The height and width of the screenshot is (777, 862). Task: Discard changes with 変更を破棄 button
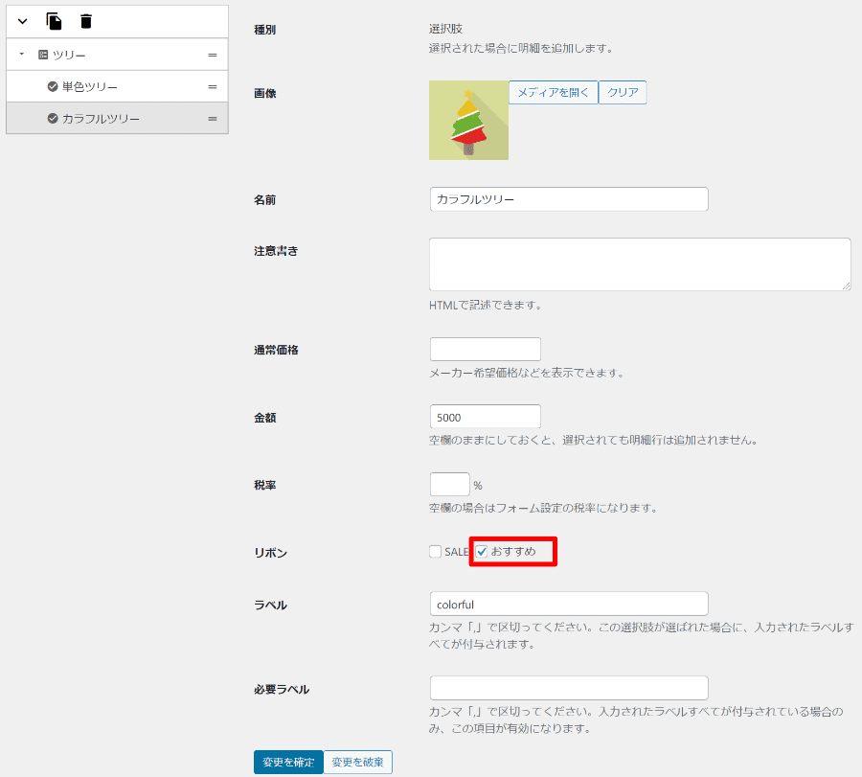(358, 763)
